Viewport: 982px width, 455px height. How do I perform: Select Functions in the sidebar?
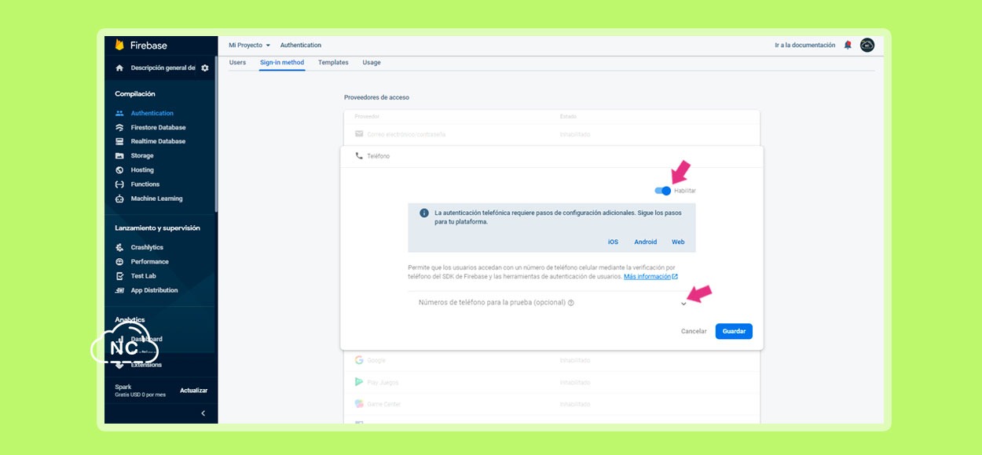pyautogui.click(x=145, y=184)
